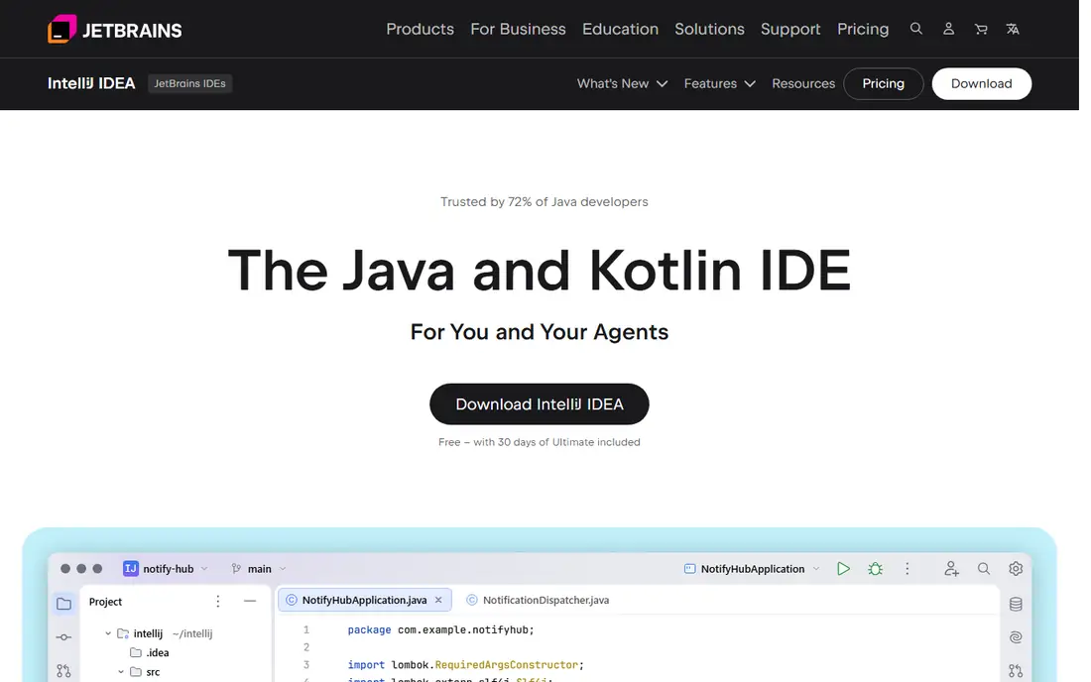Open the For Business menu
This screenshot has height=682, width=1091.
click(518, 29)
